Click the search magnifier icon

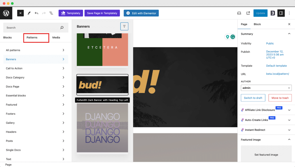click(x=62, y=28)
